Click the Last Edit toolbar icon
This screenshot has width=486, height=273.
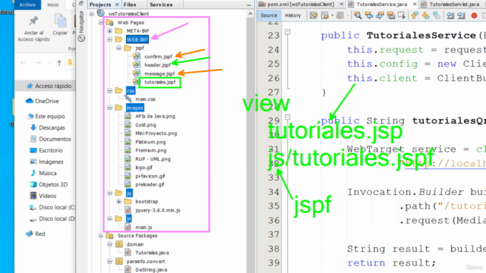(x=314, y=15)
